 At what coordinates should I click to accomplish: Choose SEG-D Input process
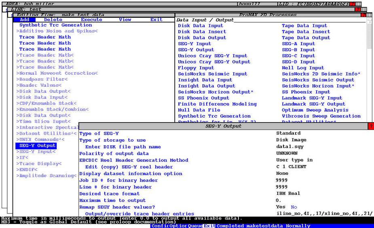(298, 62)
